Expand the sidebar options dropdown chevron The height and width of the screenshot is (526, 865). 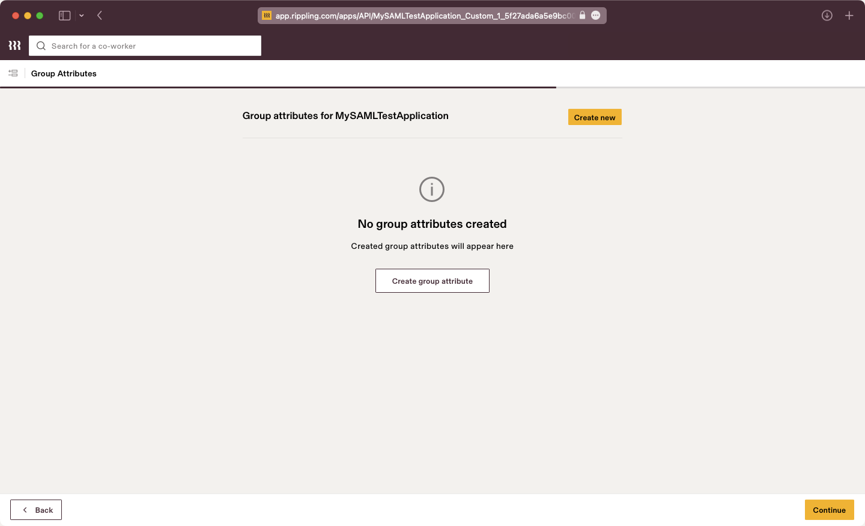pyautogui.click(x=82, y=16)
